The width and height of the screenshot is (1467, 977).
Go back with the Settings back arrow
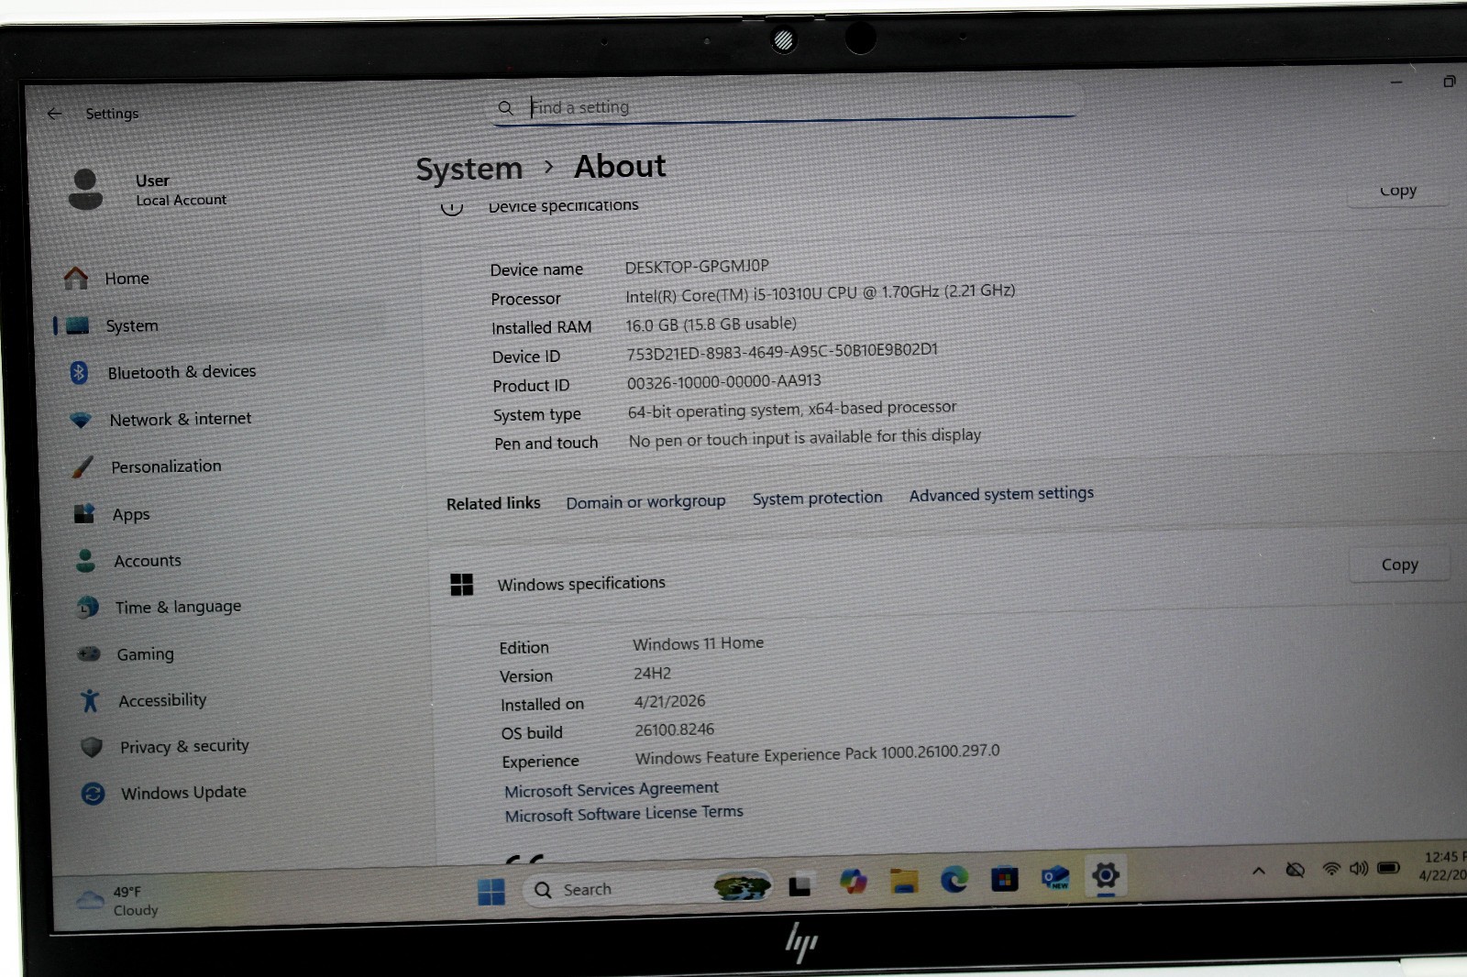pos(55,114)
